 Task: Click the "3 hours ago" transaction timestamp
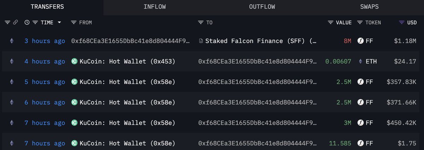[45, 41]
